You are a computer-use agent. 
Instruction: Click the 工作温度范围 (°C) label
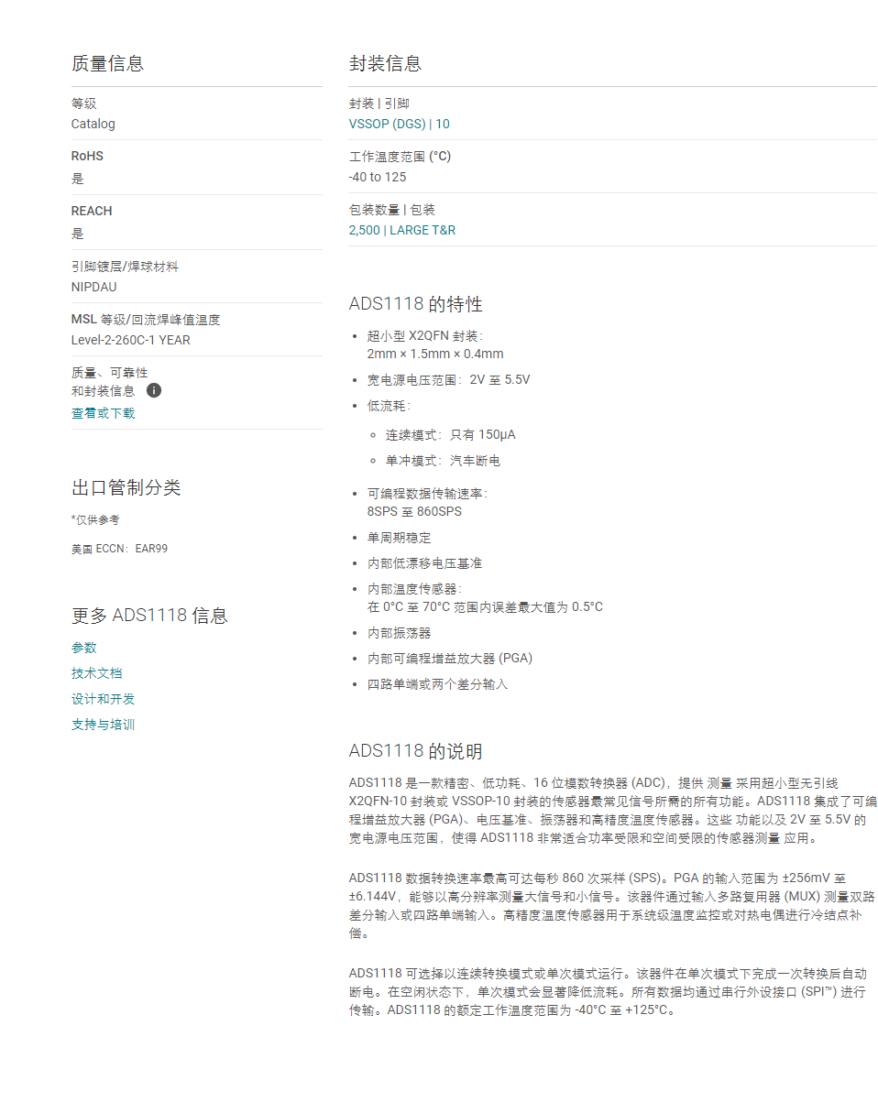400,157
